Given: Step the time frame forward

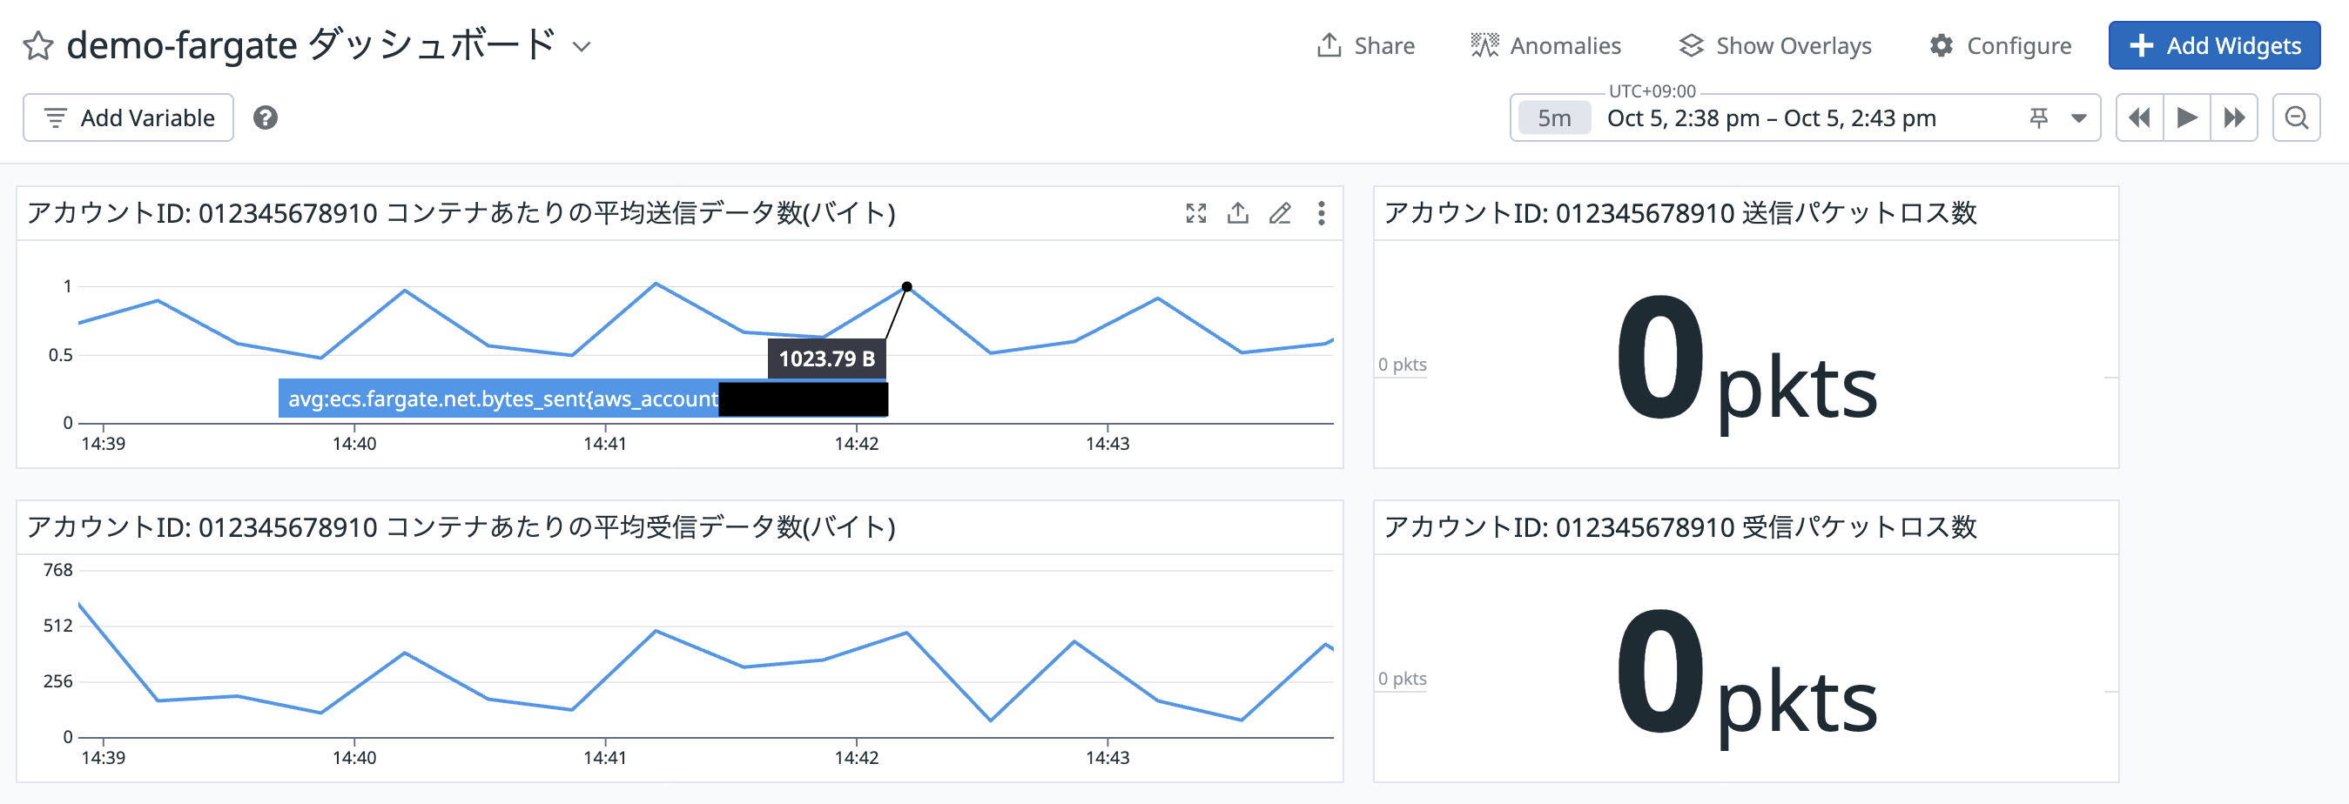Looking at the screenshot, I should click(2234, 117).
